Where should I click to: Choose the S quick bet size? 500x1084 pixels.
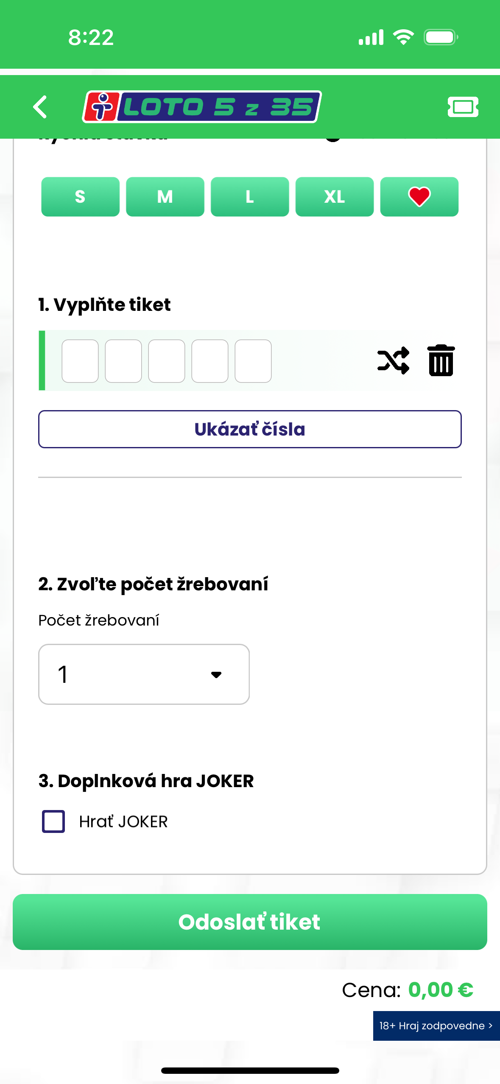click(x=80, y=197)
